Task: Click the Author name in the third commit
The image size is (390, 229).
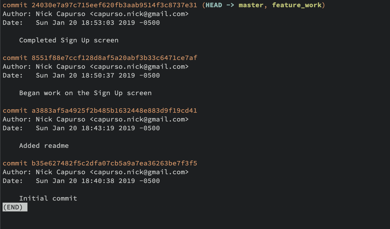Action: [61, 119]
